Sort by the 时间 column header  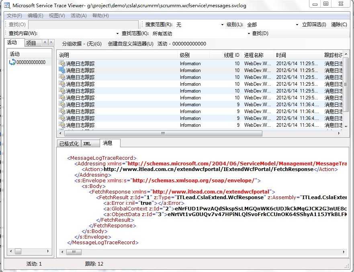pyautogui.click(x=298, y=55)
